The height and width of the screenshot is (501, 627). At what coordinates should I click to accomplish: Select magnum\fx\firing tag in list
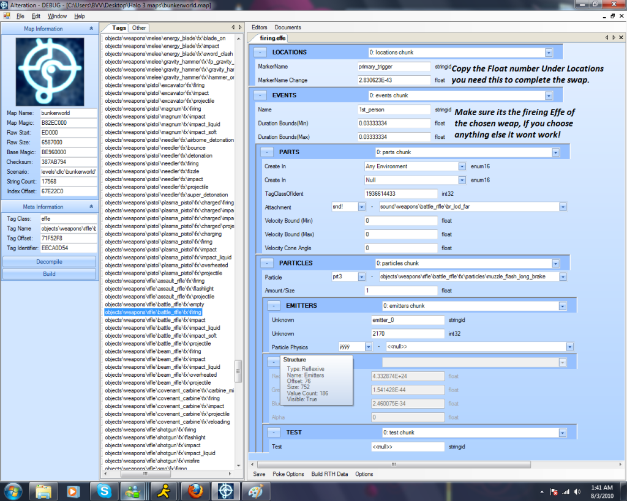[x=153, y=109]
